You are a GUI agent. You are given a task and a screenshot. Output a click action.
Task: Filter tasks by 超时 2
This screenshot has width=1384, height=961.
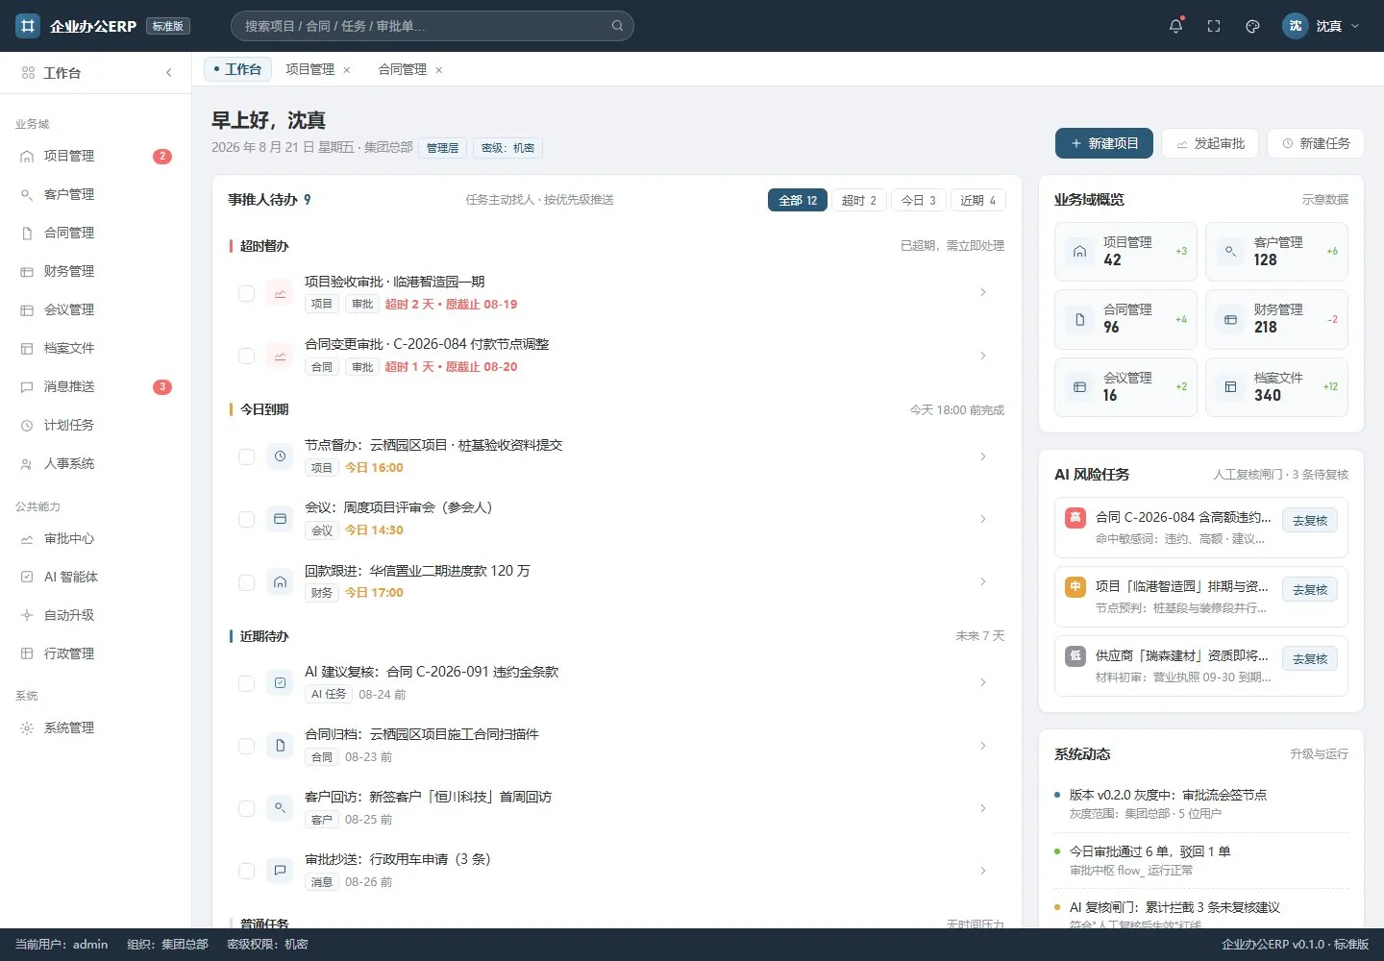[x=859, y=200]
